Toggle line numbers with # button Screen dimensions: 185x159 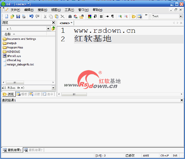point(101,16)
